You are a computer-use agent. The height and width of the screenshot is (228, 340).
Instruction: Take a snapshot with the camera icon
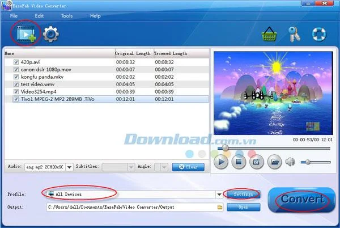[x=257, y=162]
